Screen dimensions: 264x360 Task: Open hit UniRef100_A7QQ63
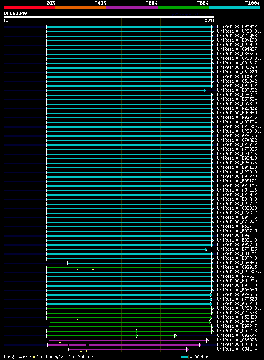(237, 36)
